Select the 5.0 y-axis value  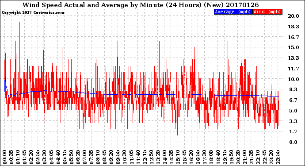tap(294, 111)
